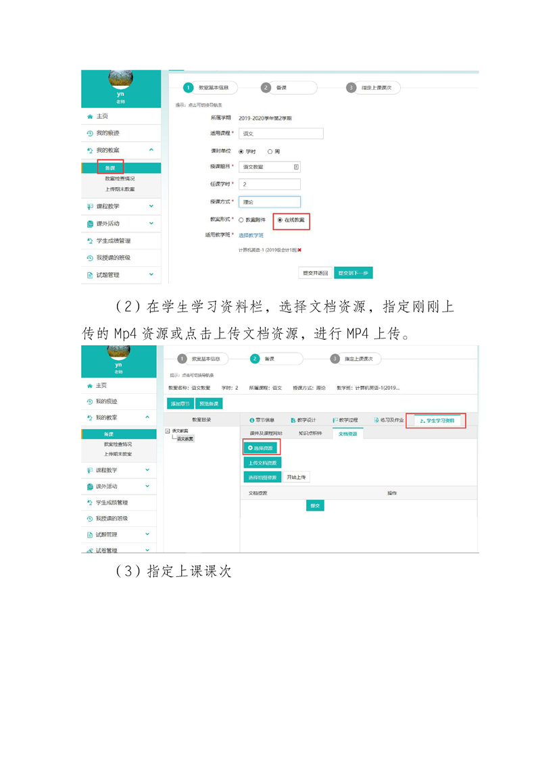Image resolution: width=536 pixels, height=758 pixels.
Task: Click the flag icon beside 教学过程
Action: [x=335, y=420]
